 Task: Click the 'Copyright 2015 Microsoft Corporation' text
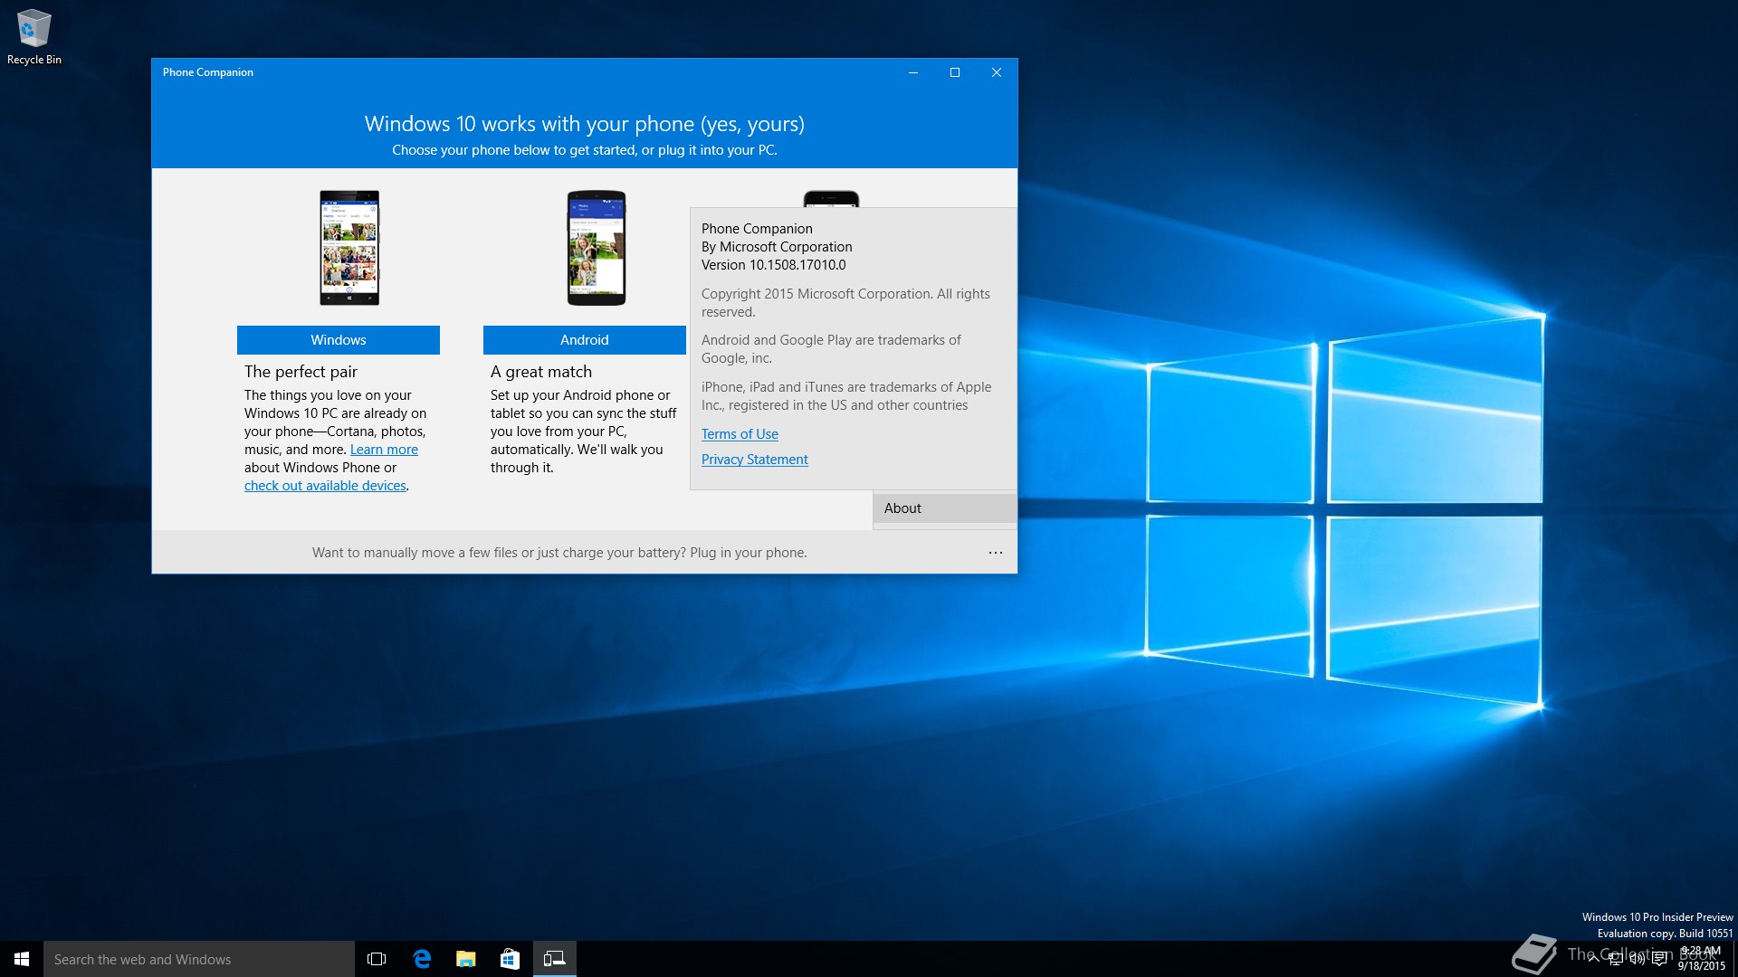click(845, 303)
